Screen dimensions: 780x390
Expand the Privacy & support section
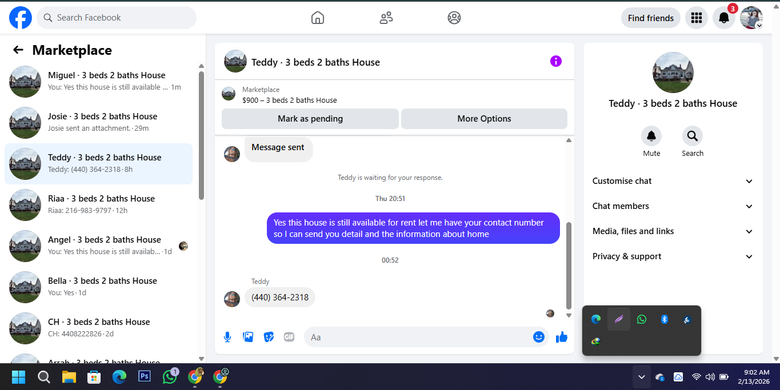(x=673, y=256)
